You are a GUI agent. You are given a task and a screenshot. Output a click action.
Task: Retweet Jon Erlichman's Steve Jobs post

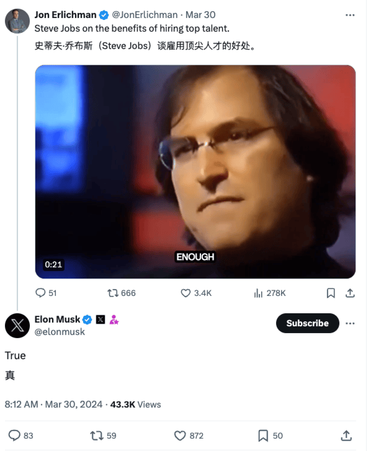pyautogui.click(x=114, y=293)
